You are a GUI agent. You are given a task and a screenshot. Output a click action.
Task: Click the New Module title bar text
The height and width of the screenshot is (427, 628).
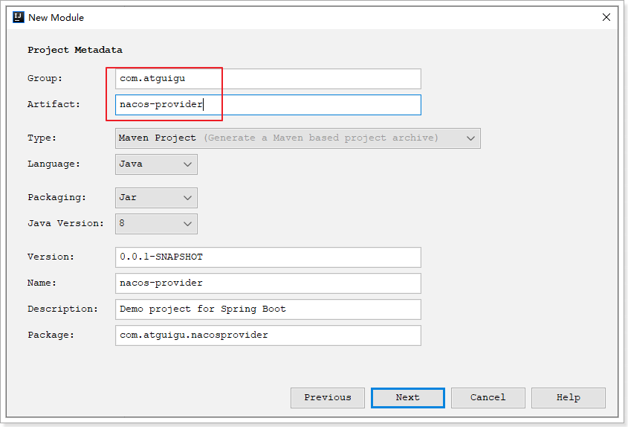[x=56, y=17]
